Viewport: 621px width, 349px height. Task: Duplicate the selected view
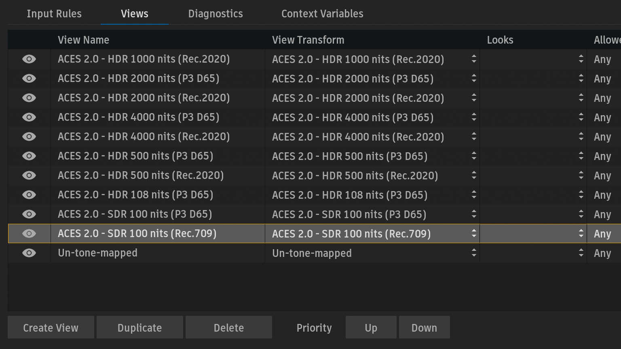[x=140, y=328]
